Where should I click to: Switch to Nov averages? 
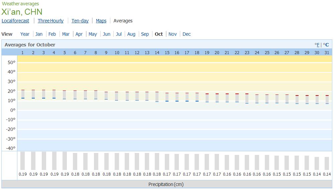point(173,34)
